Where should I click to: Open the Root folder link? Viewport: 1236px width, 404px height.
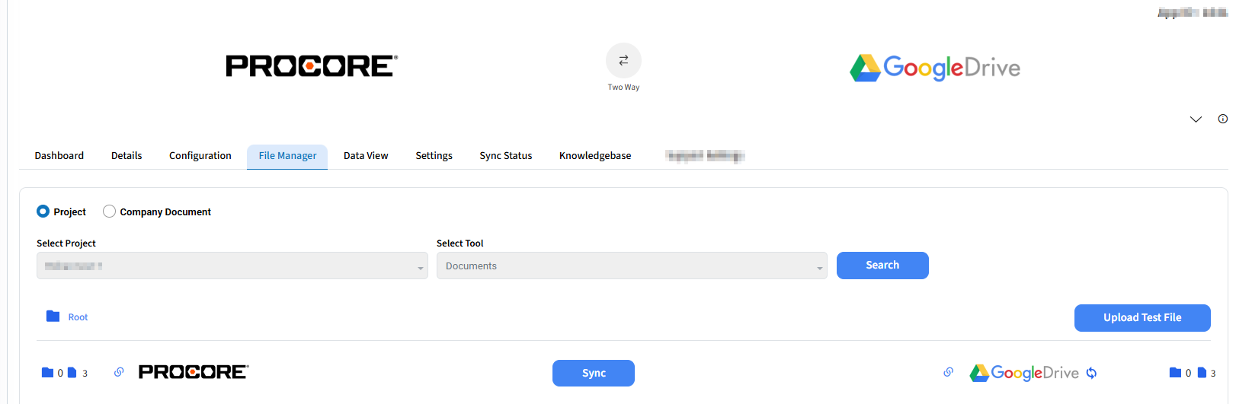point(78,317)
